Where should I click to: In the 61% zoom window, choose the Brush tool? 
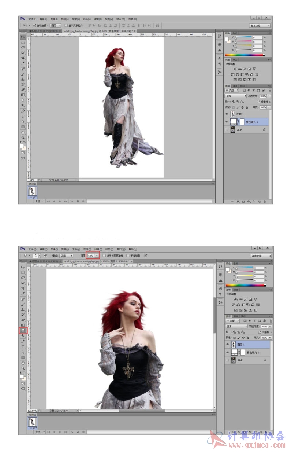(23, 74)
